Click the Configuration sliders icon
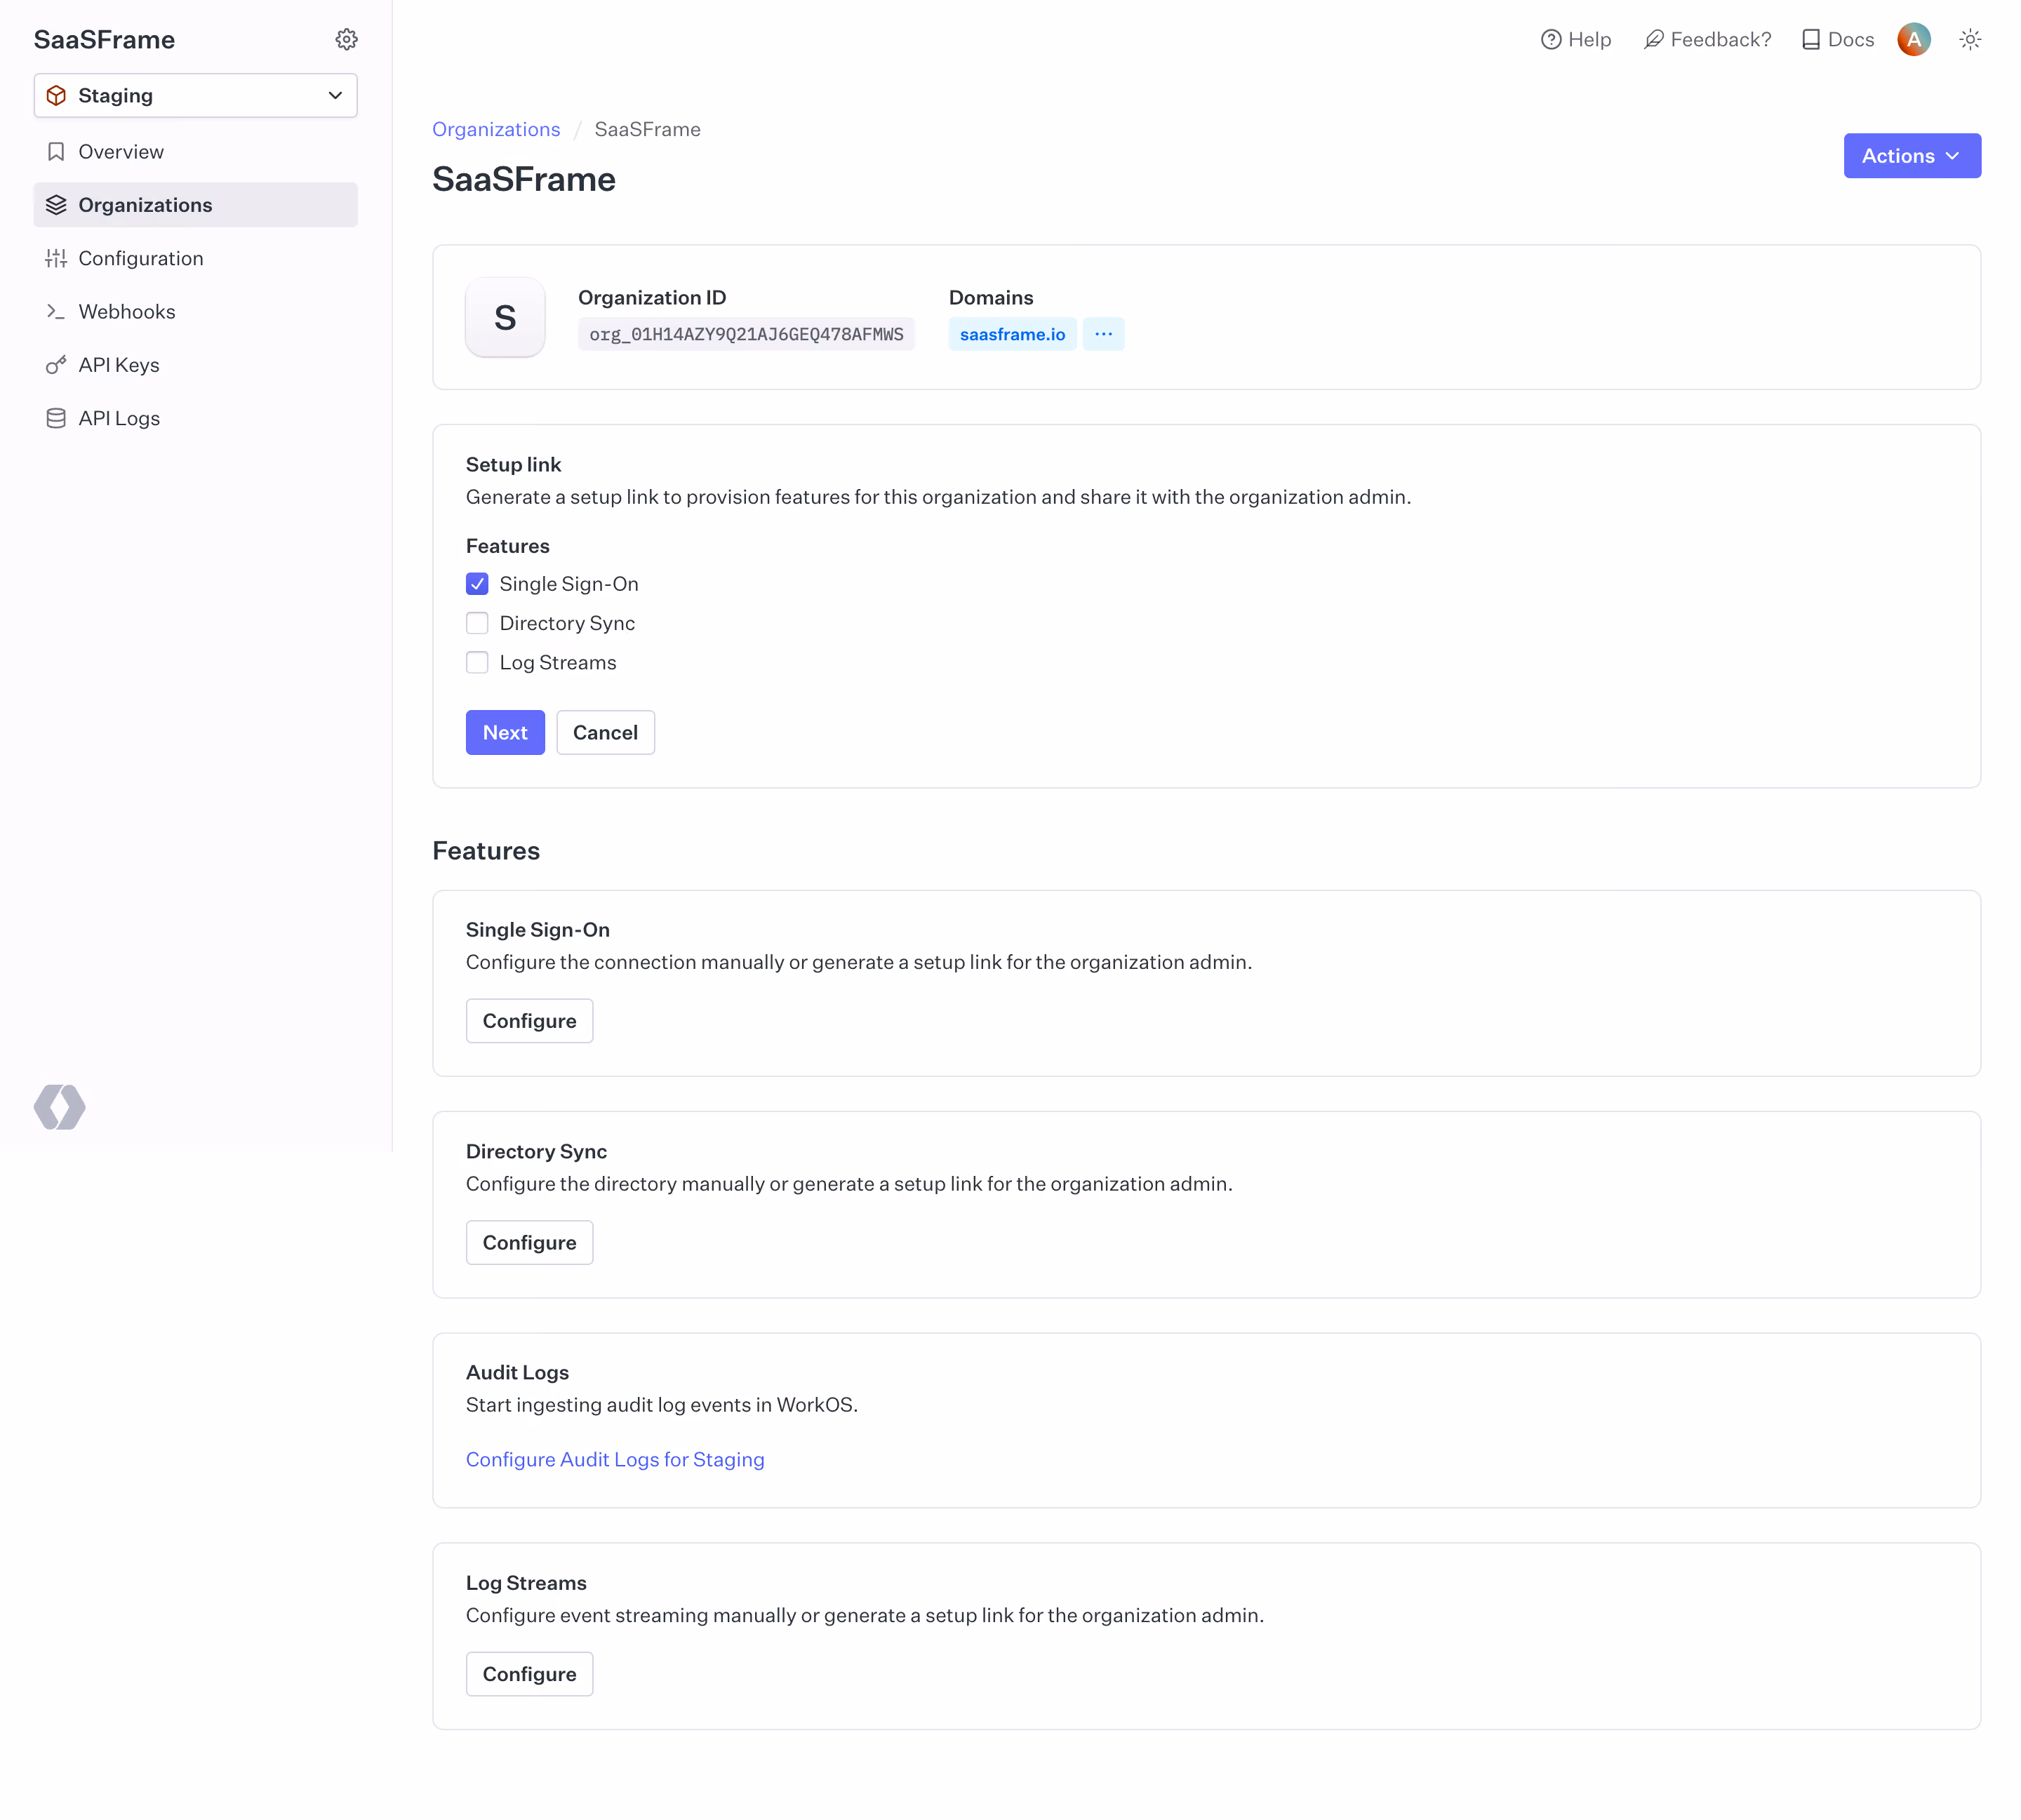Viewport: 2021px width, 1820px height. coord(56,258)
